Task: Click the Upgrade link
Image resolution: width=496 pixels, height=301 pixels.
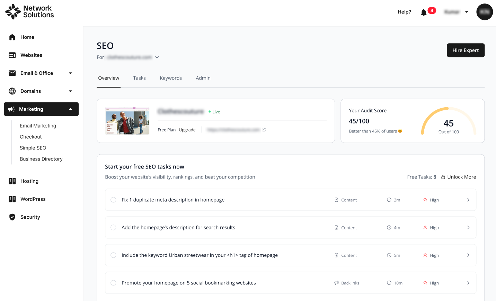Action: pos(187,130)
